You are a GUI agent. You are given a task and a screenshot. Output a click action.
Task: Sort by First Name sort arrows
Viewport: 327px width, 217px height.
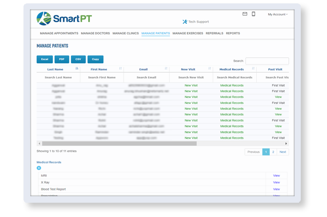(120, 69)
